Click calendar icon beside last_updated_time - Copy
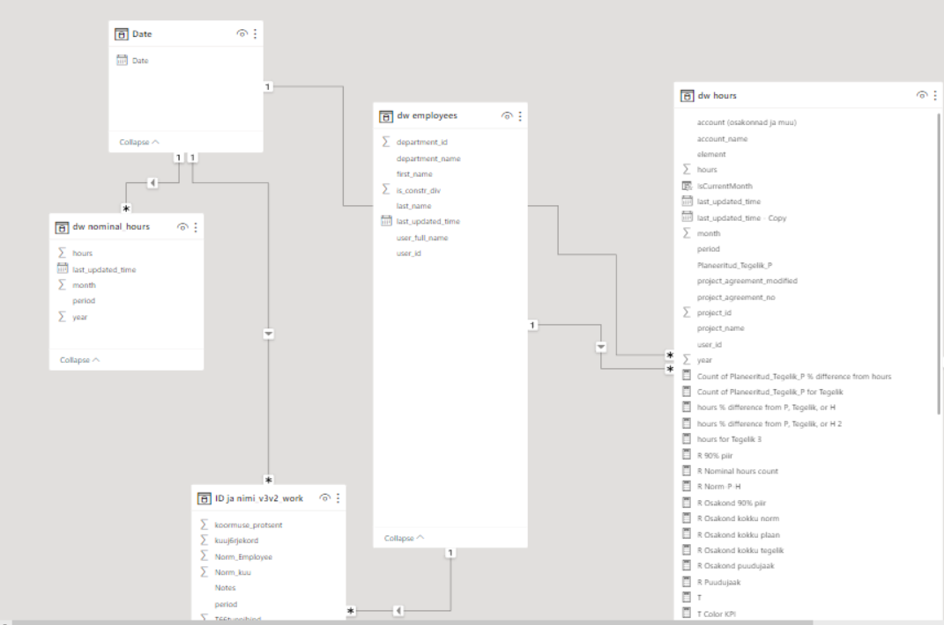The height and width of the screenshot is (625, 944). coord(687,217)
